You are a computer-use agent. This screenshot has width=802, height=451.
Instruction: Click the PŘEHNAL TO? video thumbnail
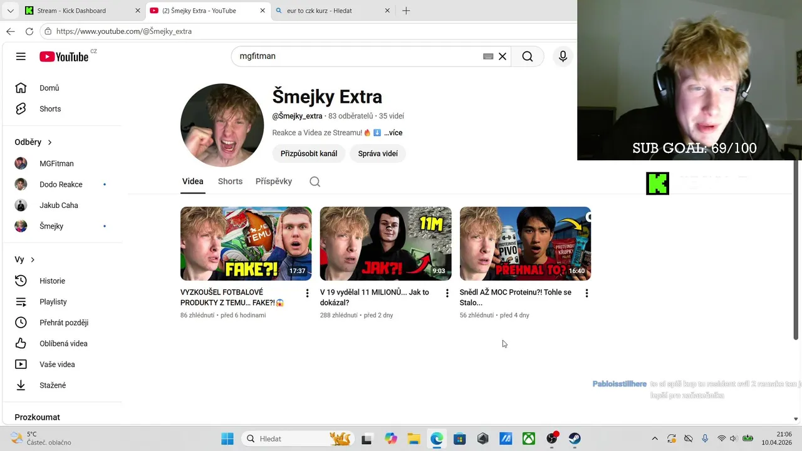525,244
